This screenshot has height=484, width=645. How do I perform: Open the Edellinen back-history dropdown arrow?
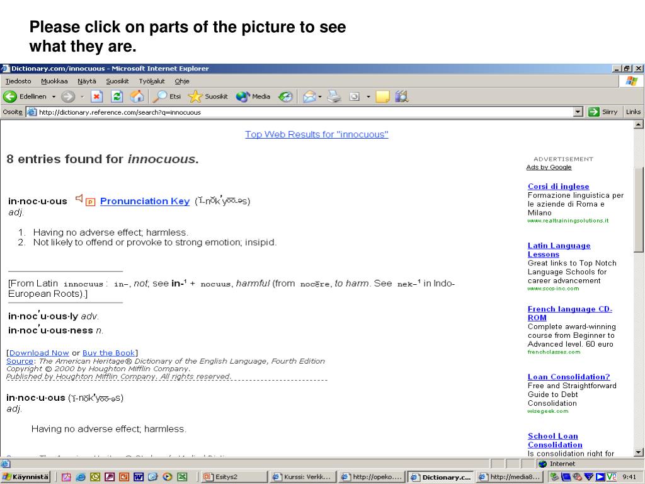[x=54, y=96]
